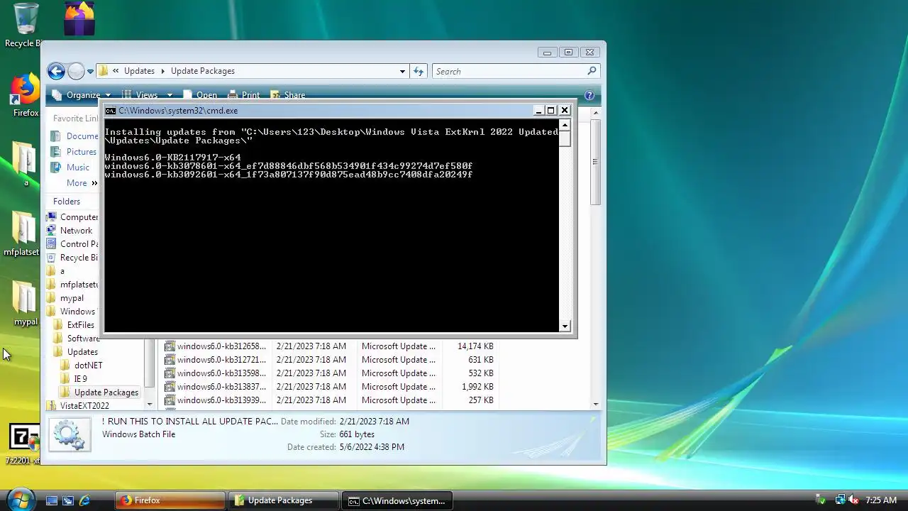This screenshot has width=908, height=511.
Task: Click Print in Explorer toolbar
Action: click(243, 95)
